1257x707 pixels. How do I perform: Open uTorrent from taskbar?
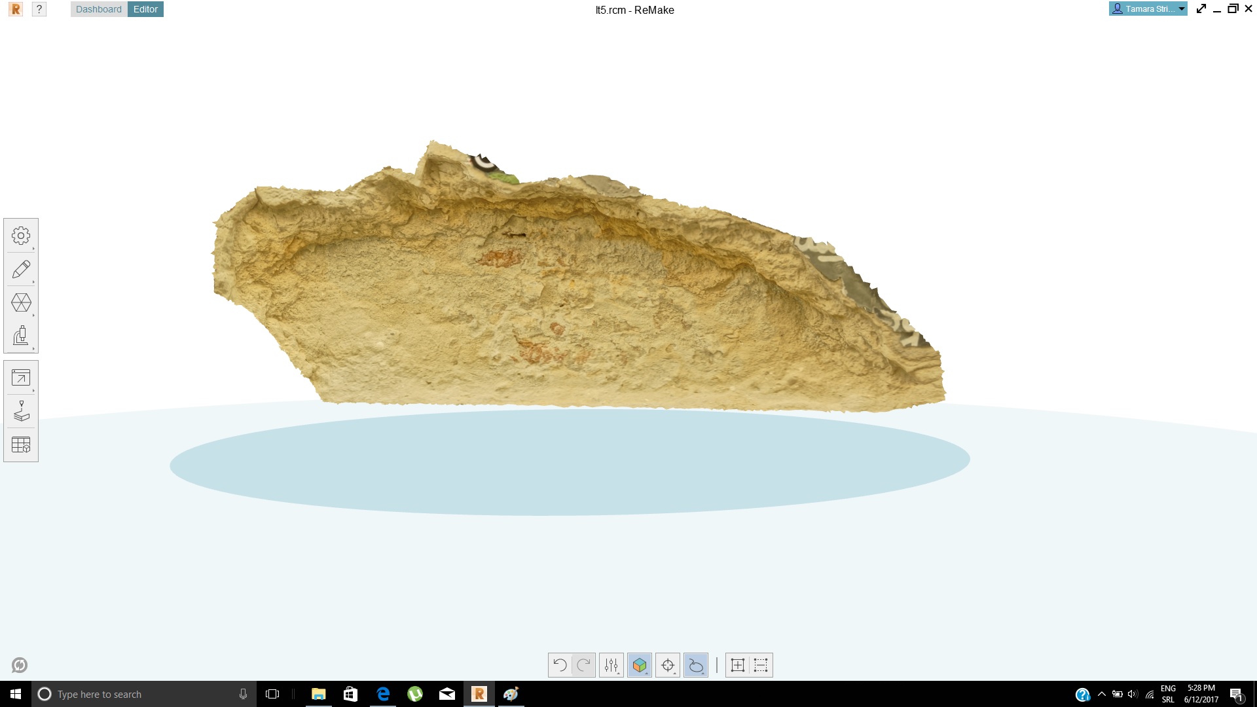(415, 694)
